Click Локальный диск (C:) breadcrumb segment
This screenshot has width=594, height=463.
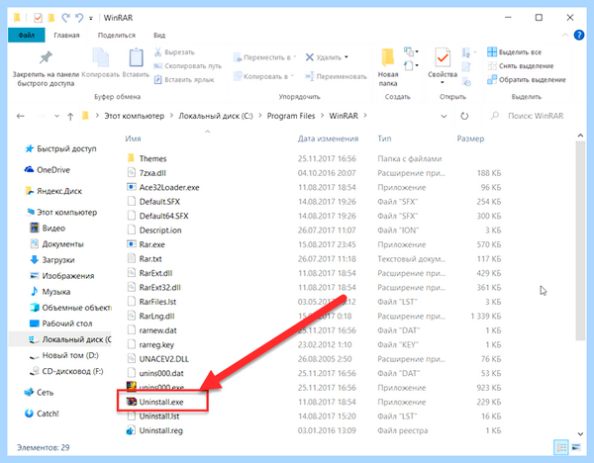click(216, 116)
